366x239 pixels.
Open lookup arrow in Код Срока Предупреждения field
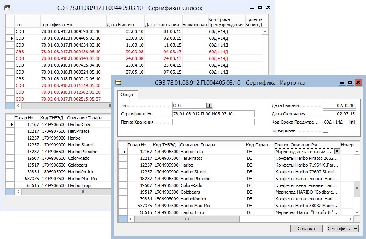click(352, 122)
